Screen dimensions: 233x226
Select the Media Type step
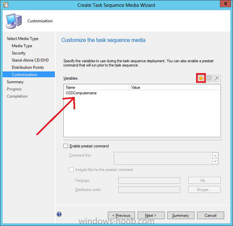coord(22,46)
